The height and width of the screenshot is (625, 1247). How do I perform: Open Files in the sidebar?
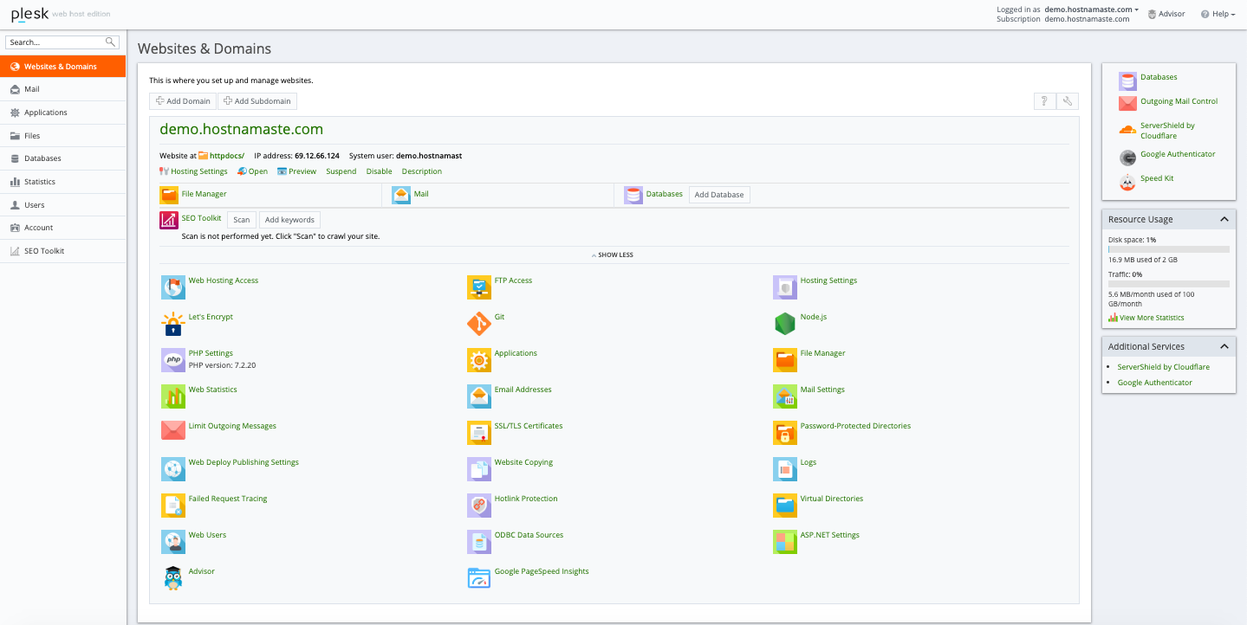coord(62,136)
